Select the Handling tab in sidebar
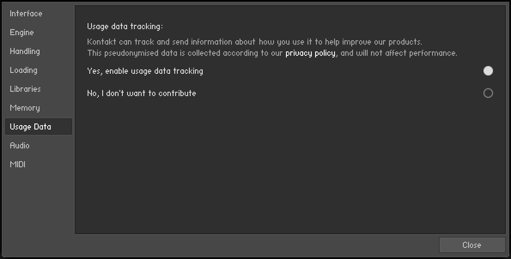 point(25,51)
